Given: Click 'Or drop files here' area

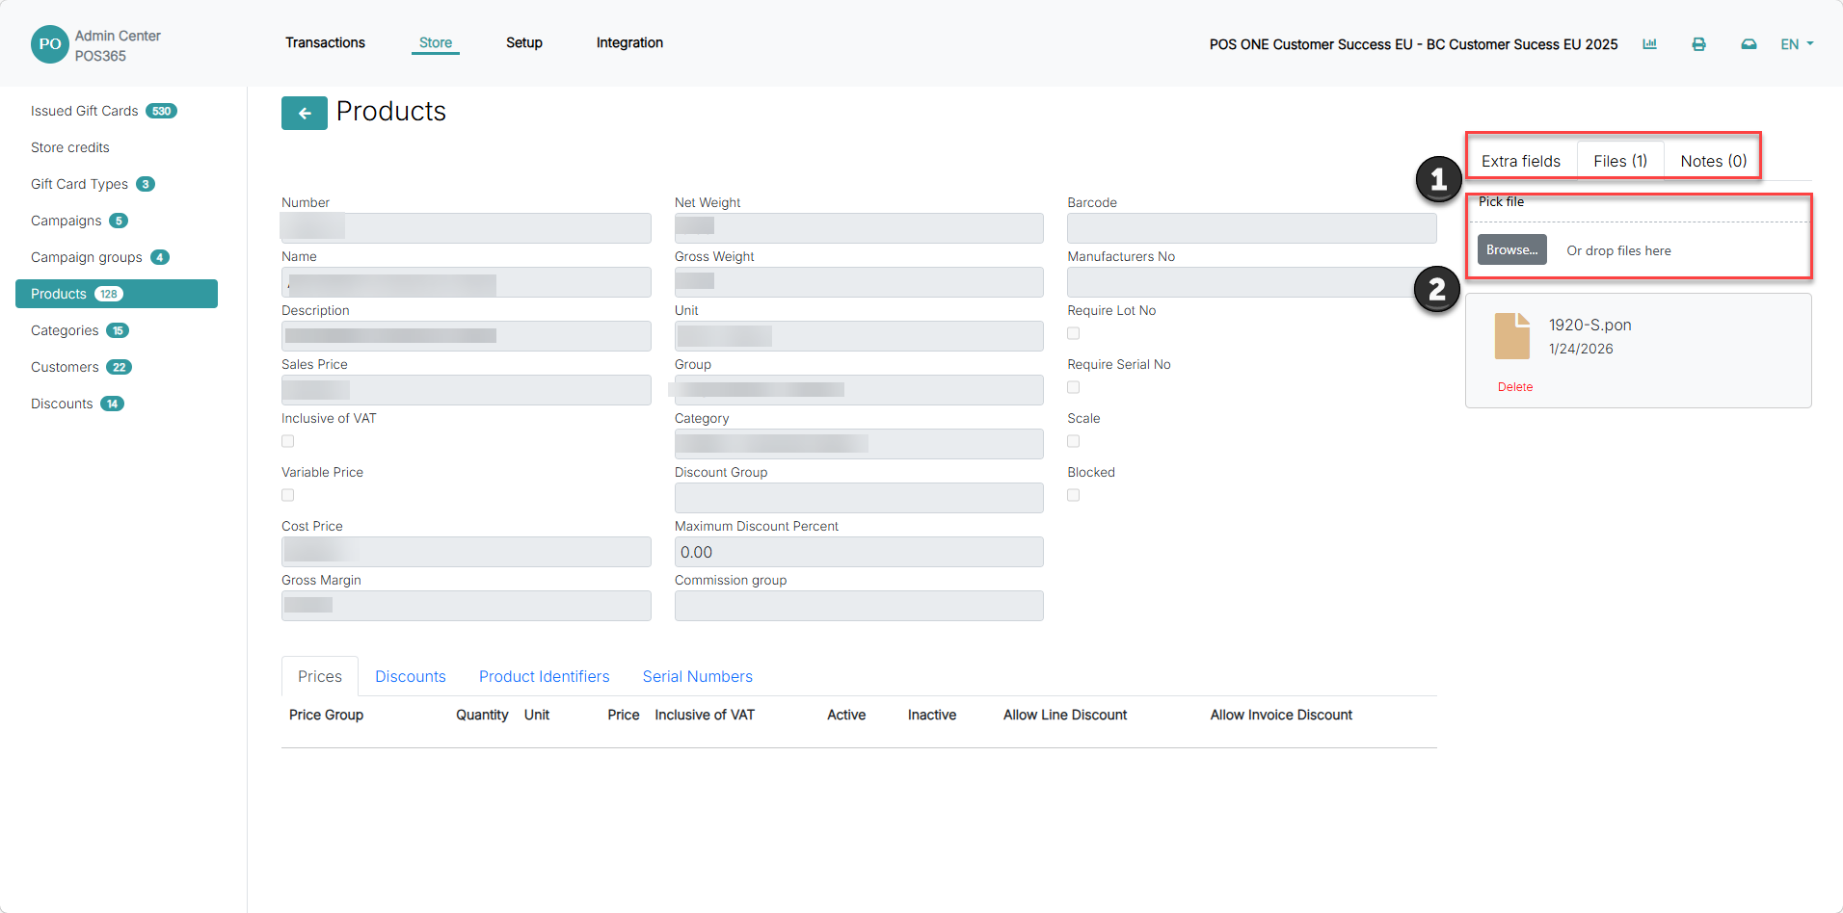Looking at the screenshot, I should (x=1618, y=250).
